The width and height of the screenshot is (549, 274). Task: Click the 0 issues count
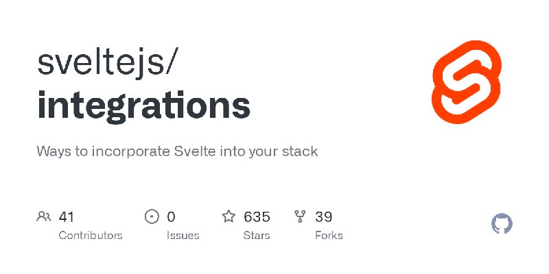coord(171,217)
